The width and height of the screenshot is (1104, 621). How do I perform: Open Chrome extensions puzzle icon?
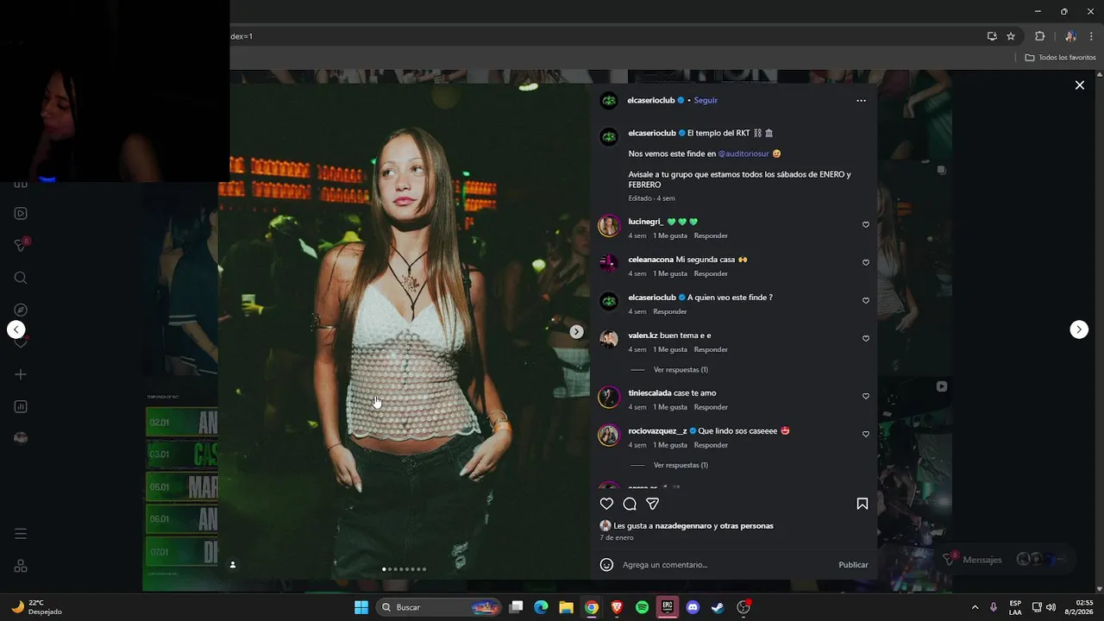[x=1039, y=36]
